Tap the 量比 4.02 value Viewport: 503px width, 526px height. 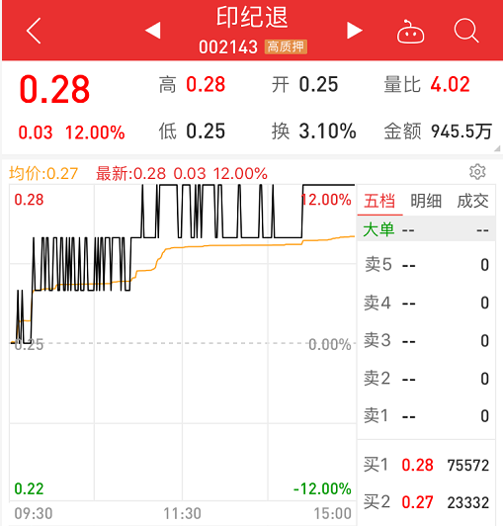pos(450,84)
